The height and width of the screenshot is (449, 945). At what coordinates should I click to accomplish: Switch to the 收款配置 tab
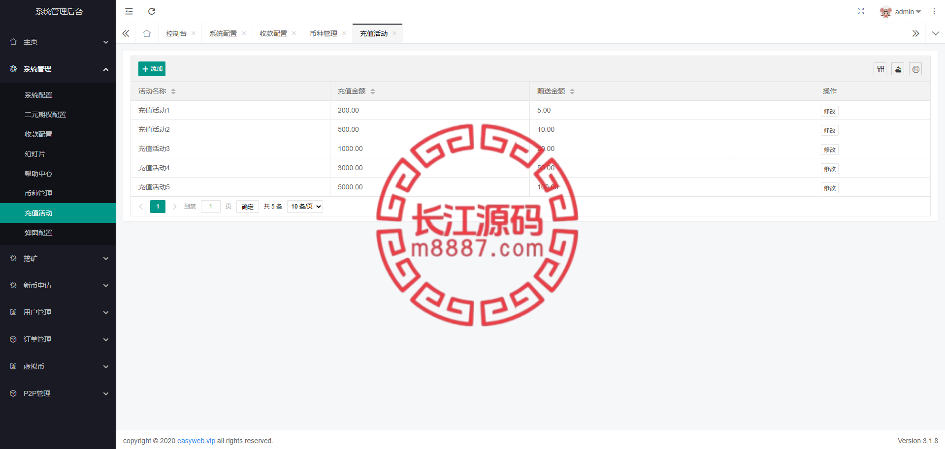point(273,33)
